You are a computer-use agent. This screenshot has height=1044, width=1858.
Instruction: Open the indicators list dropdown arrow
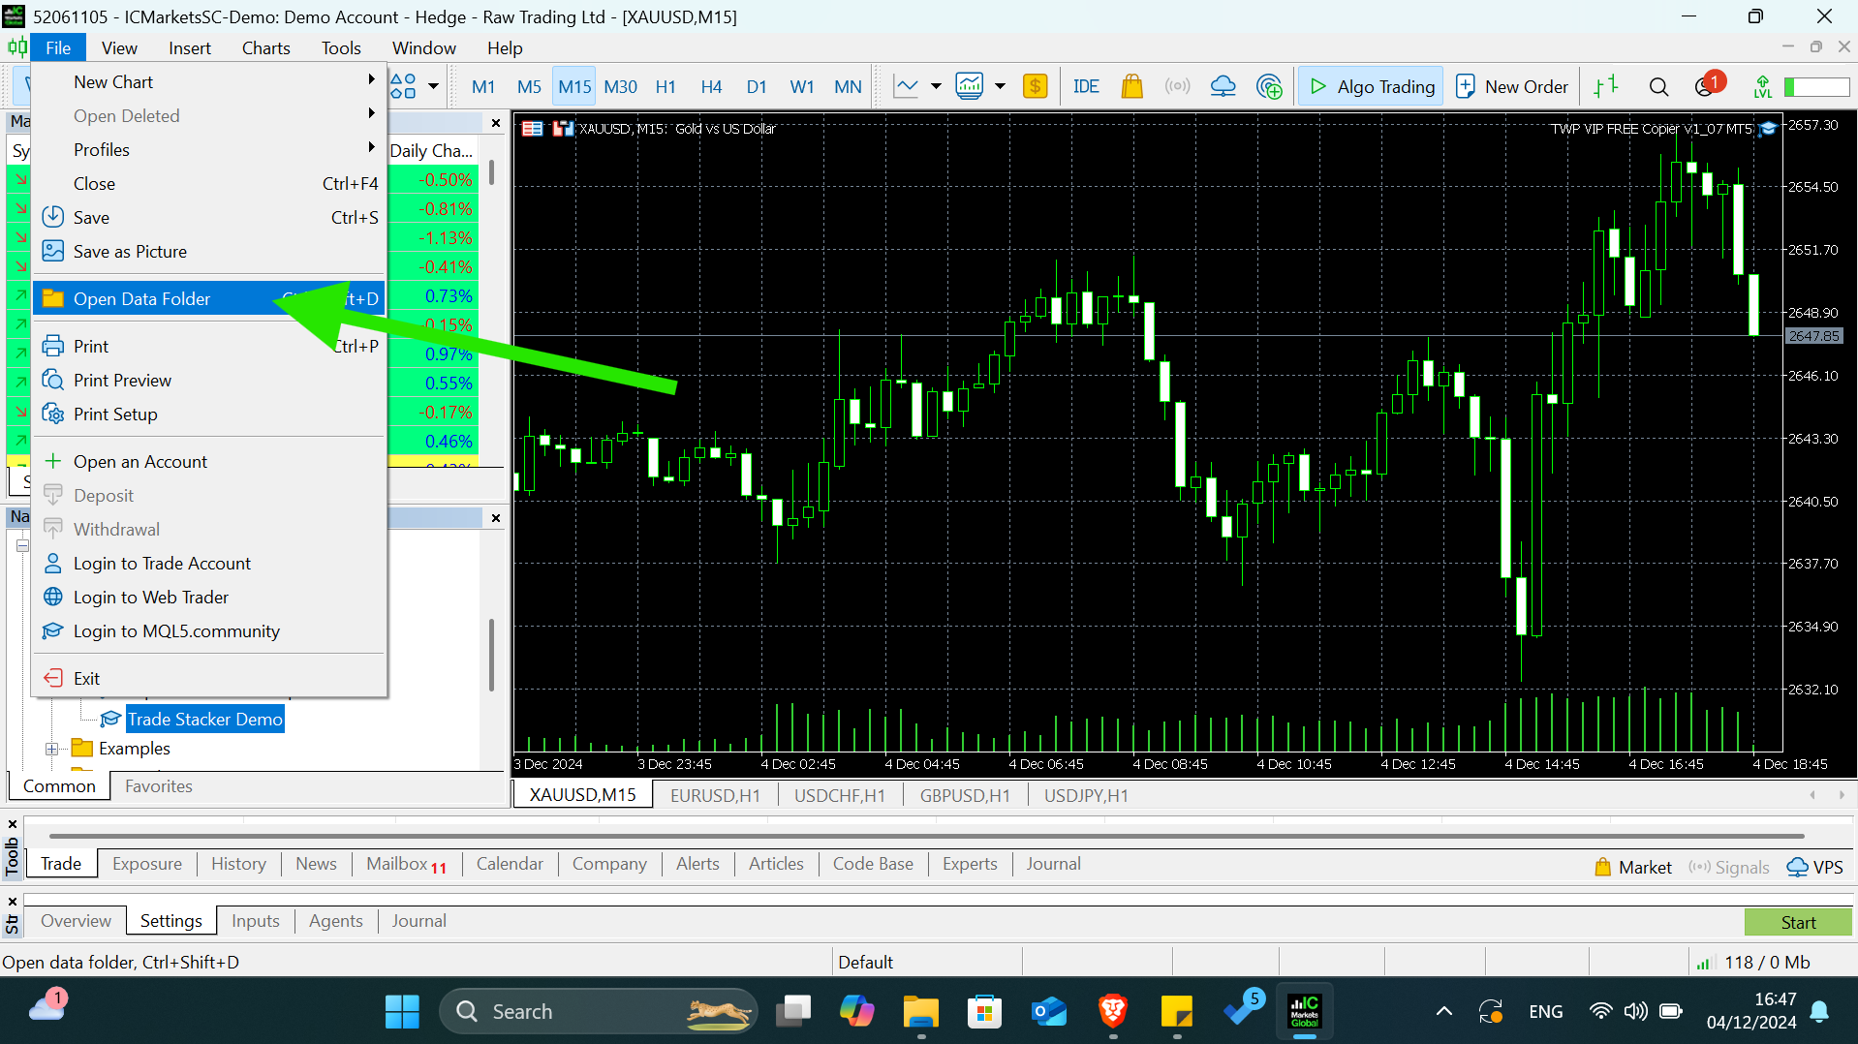(x=1000, y=86)
